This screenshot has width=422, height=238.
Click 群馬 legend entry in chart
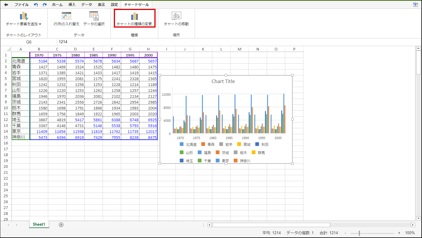click(258, 153)
